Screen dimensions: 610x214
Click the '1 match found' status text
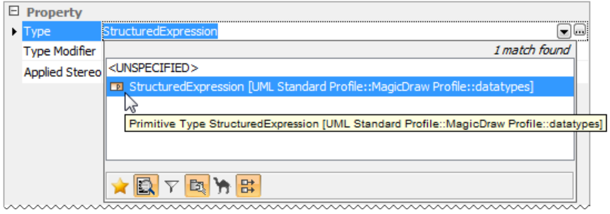(x=531, y=50)
